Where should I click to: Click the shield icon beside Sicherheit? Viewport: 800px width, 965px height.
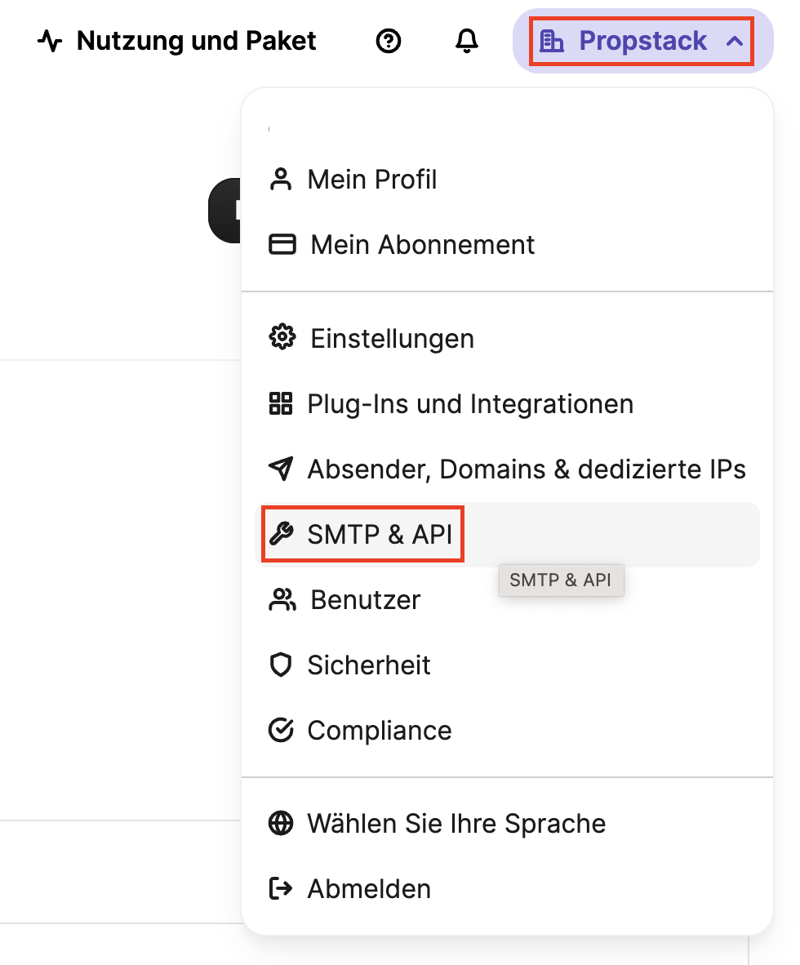pyautogui.click(x=281, y=665)
